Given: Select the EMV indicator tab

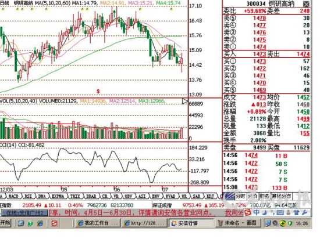Looking at the screenshot, I should pyautogui.click(x=156, y=196).
